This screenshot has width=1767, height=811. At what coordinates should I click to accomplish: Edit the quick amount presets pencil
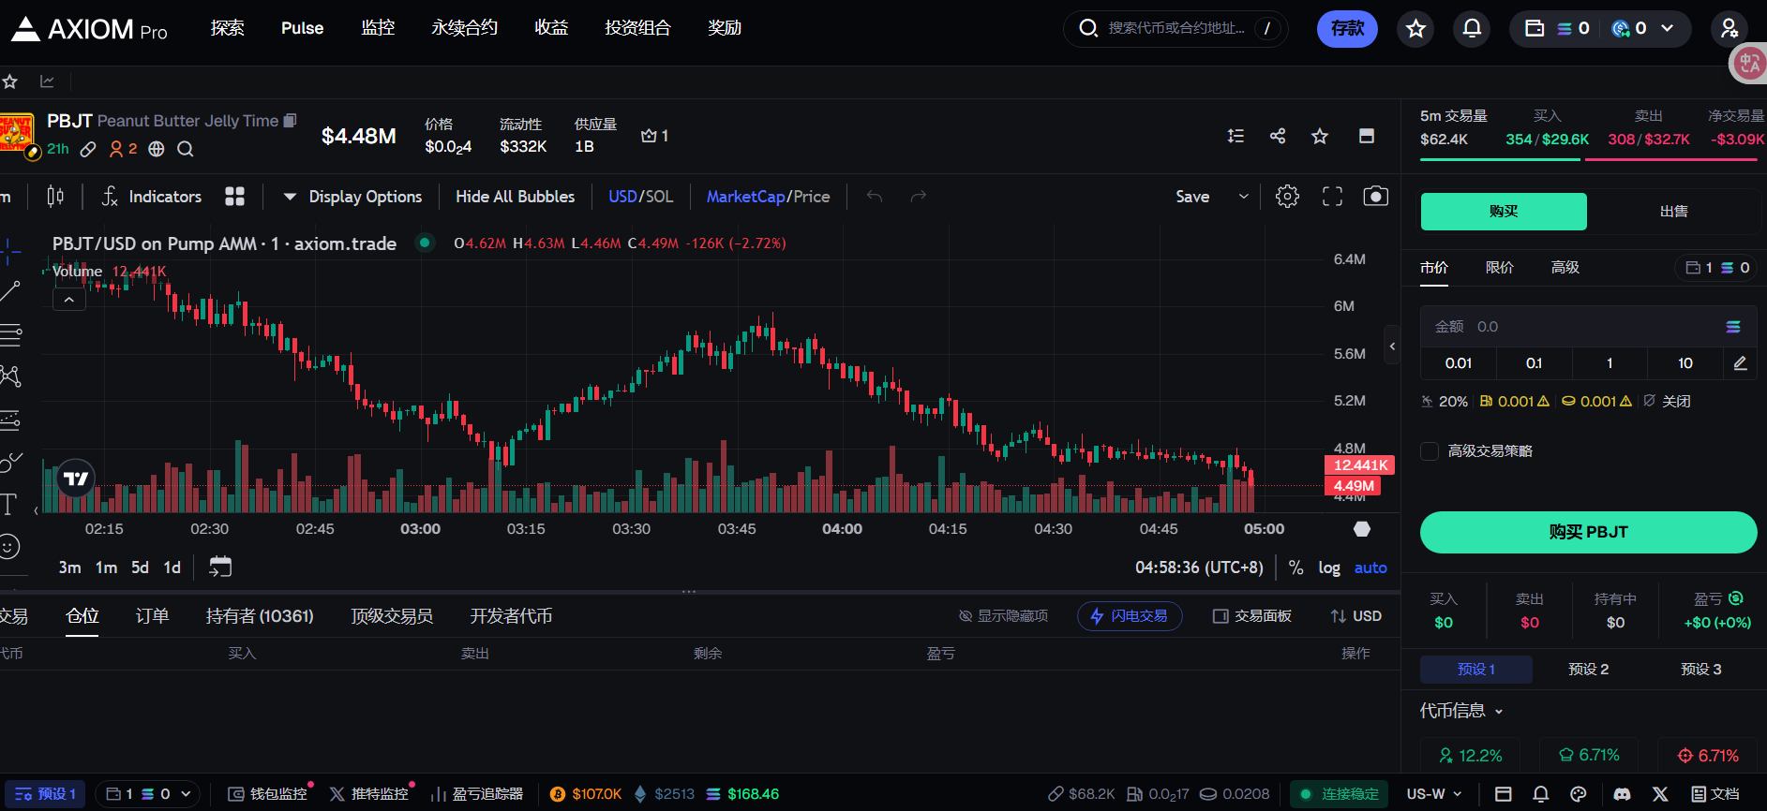tap(1740, 363)
